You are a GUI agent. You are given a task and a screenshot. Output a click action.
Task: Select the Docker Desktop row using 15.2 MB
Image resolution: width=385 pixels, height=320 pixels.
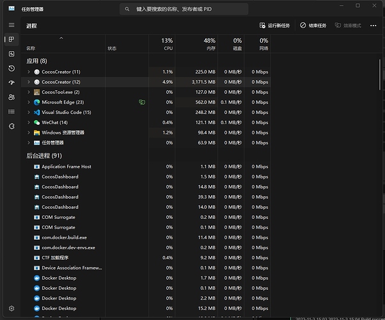click(x=146, y=308)
